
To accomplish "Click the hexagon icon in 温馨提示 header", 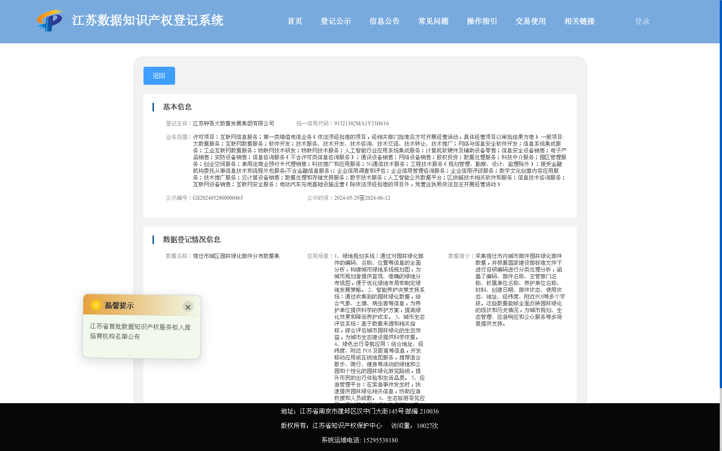I will (x=96, y=305).
